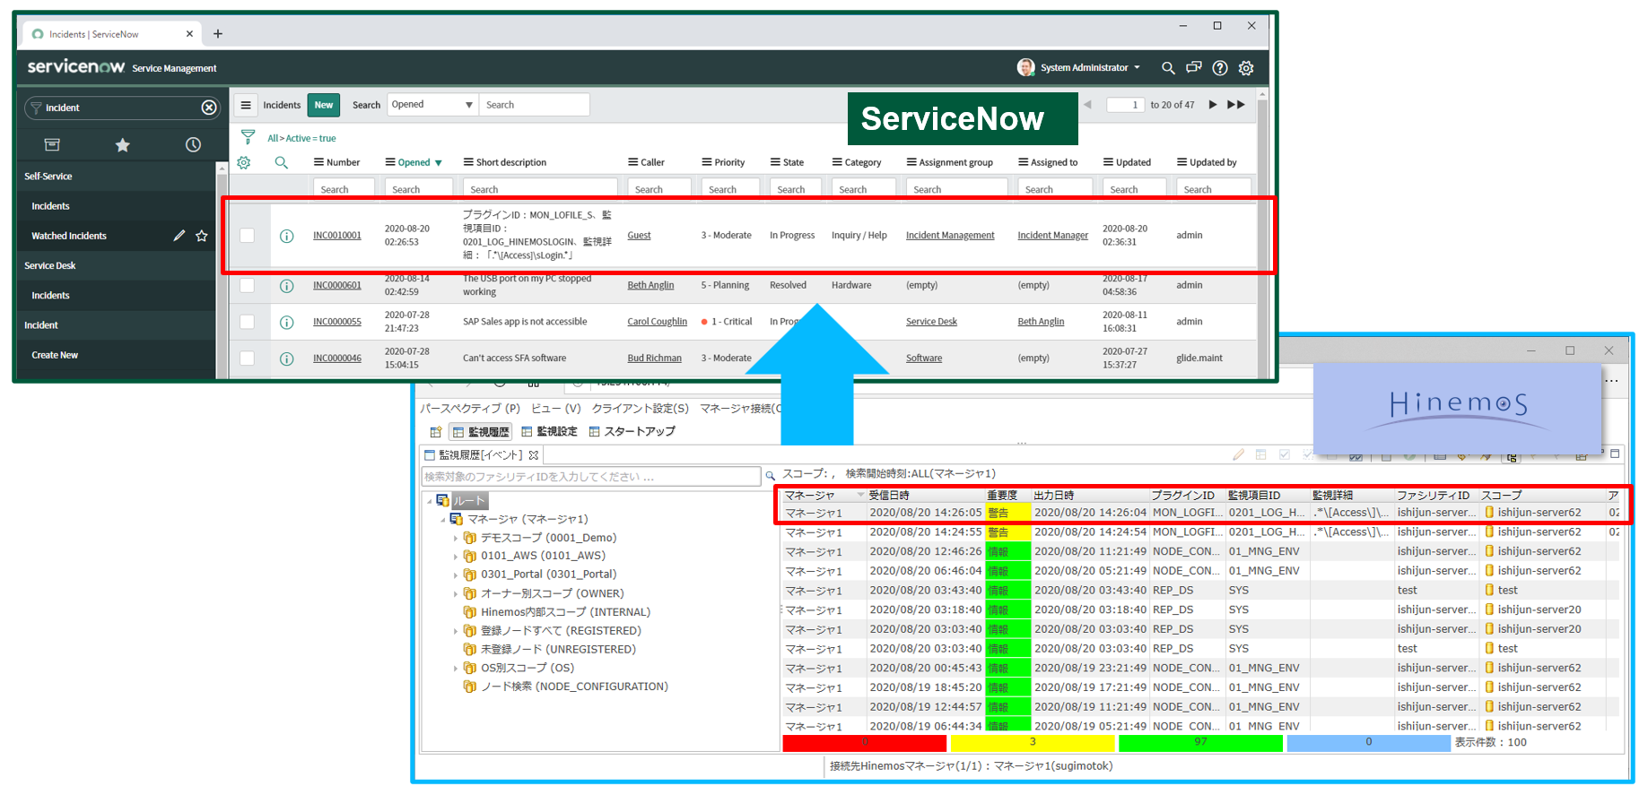
Task: Open ServiceNow system settings gear
Action: (1246, 68)
